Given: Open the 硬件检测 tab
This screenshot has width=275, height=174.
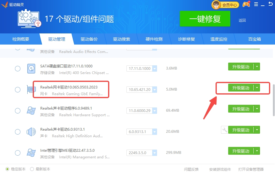Looking at the screenshot, I should pos(154,39).
